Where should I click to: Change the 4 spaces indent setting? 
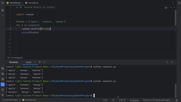click(x=134, y=100)
